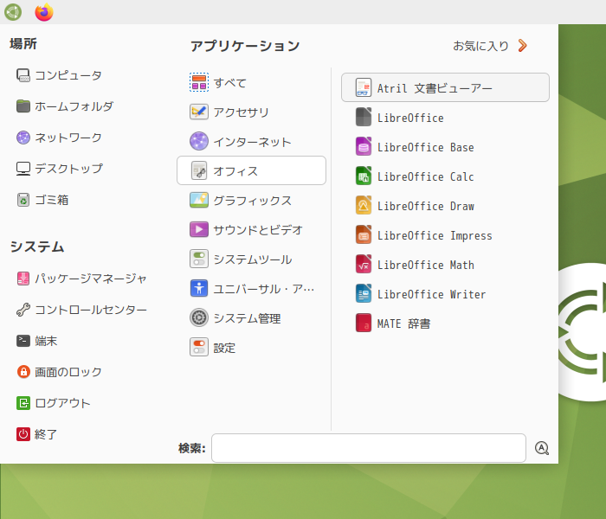
Task: Launch LibreOffice Impress
Action: [445, 234]
